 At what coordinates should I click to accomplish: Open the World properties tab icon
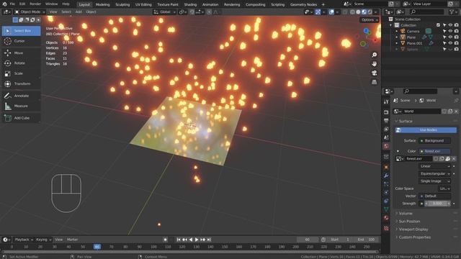[386, 146]
